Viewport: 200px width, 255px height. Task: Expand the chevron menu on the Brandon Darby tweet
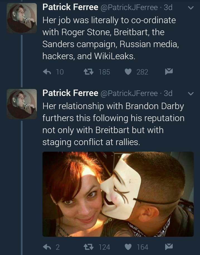point(191,94)
